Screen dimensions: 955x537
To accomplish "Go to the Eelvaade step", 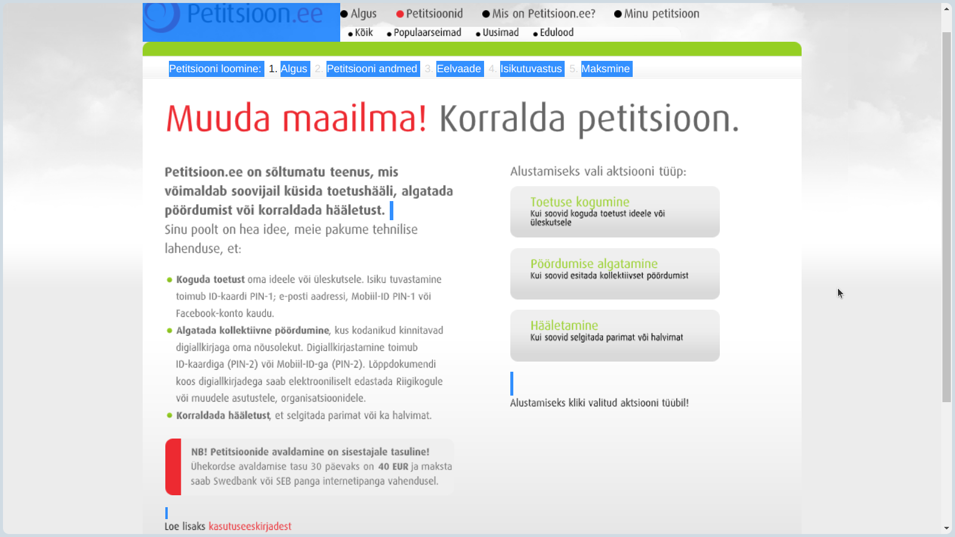I will tap(460, 69).
